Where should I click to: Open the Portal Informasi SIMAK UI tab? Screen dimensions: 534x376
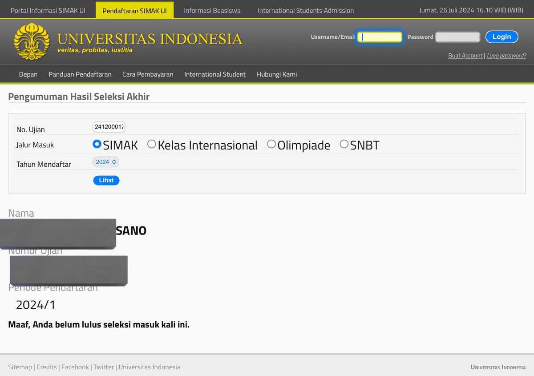click(x=48, y=10)
